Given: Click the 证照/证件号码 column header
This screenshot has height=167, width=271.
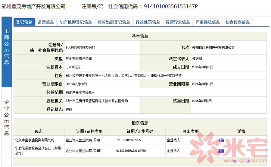Looking at the screenshot, I should click(140, 131).
